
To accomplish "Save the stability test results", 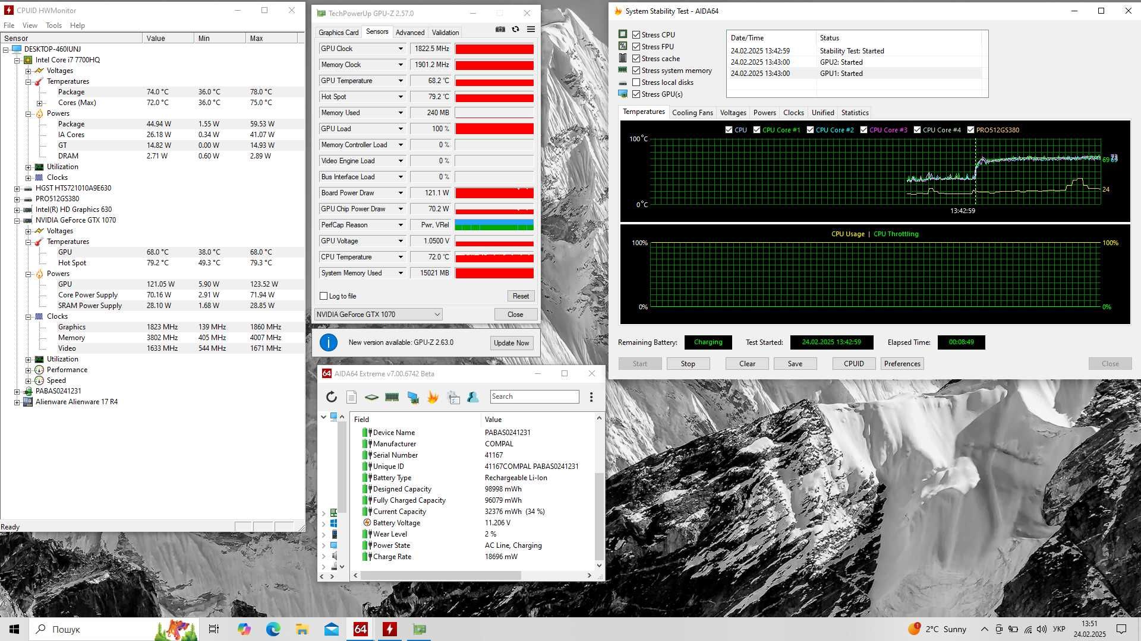I will [795, 364].
